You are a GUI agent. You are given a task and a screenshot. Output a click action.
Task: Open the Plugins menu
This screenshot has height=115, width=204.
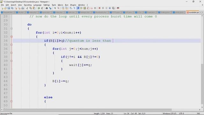coord(73,5)
